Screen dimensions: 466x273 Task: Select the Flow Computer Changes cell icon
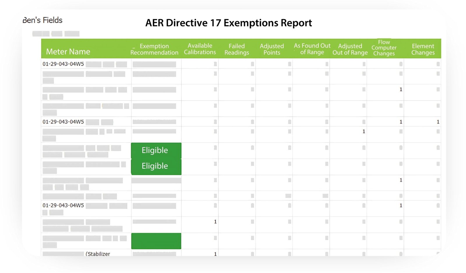click(x=401, y=64)
